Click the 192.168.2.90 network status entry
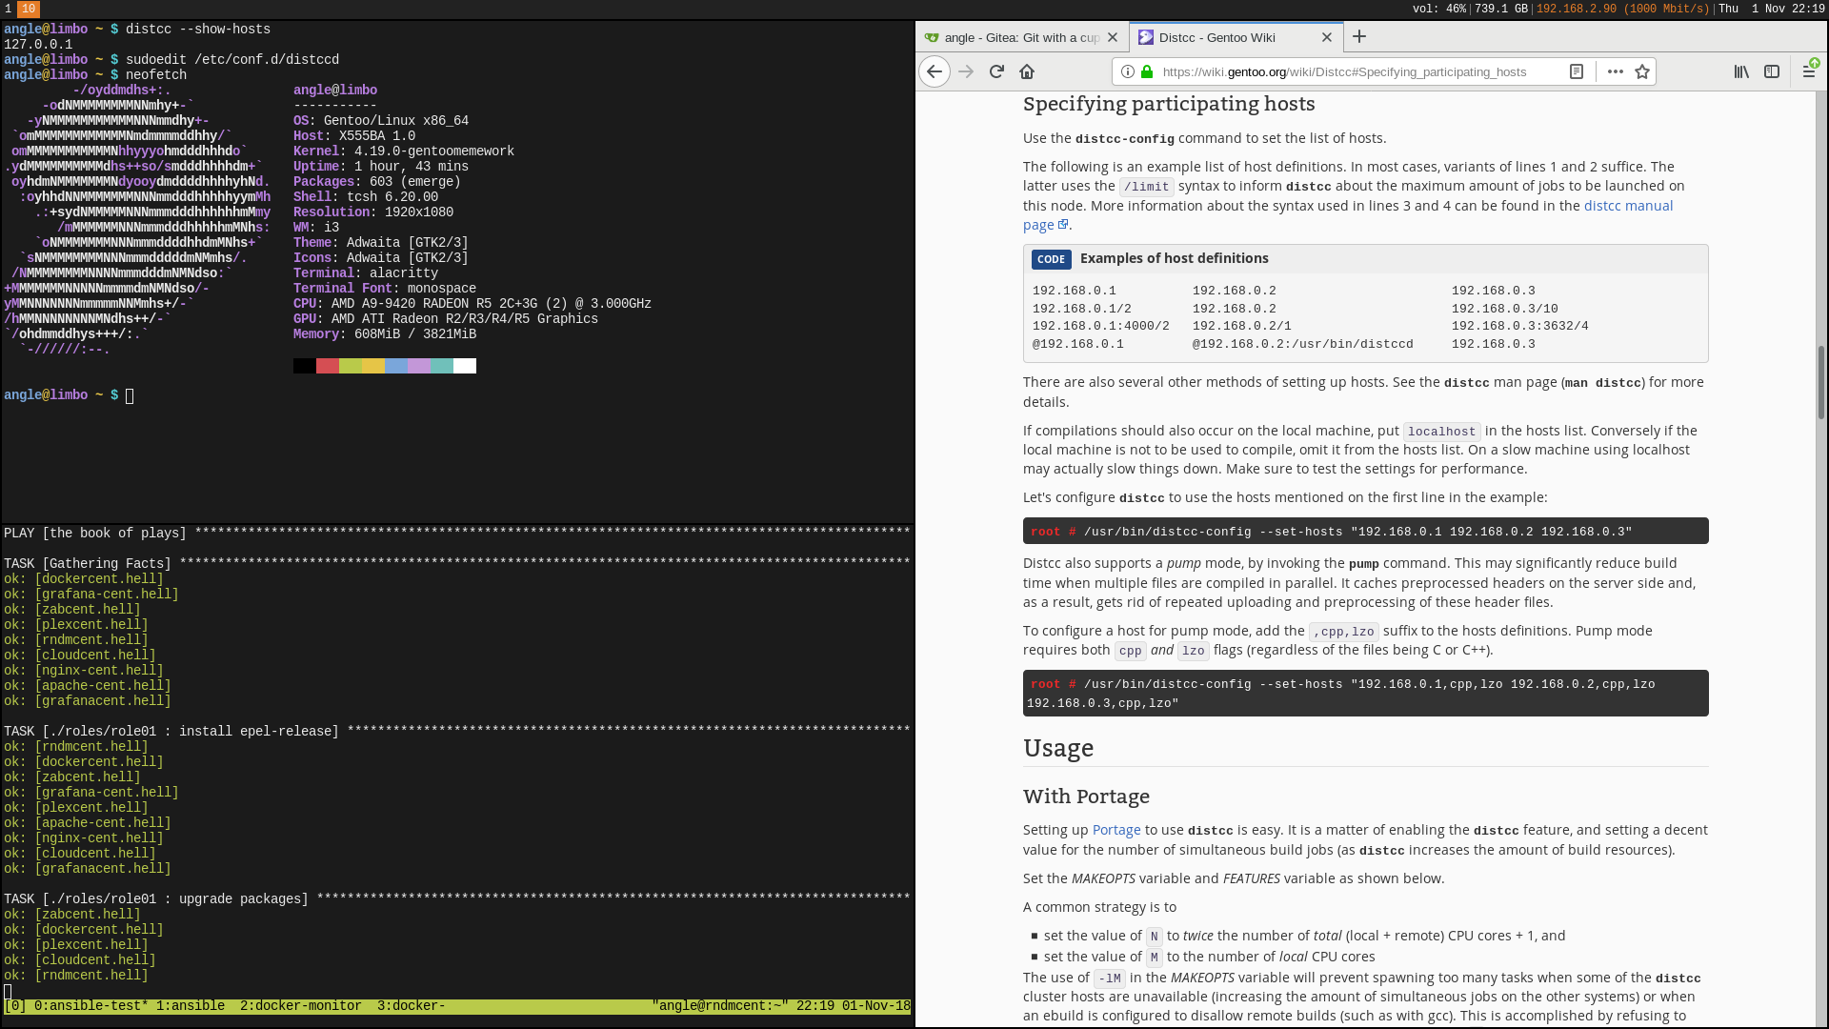The width and height of the screenshot is (1829, 1029). (x=1622, y=9)
